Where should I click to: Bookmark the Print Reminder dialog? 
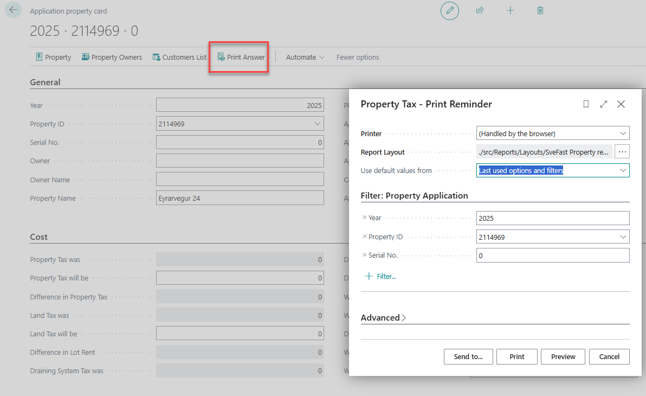tap(586, 104)
